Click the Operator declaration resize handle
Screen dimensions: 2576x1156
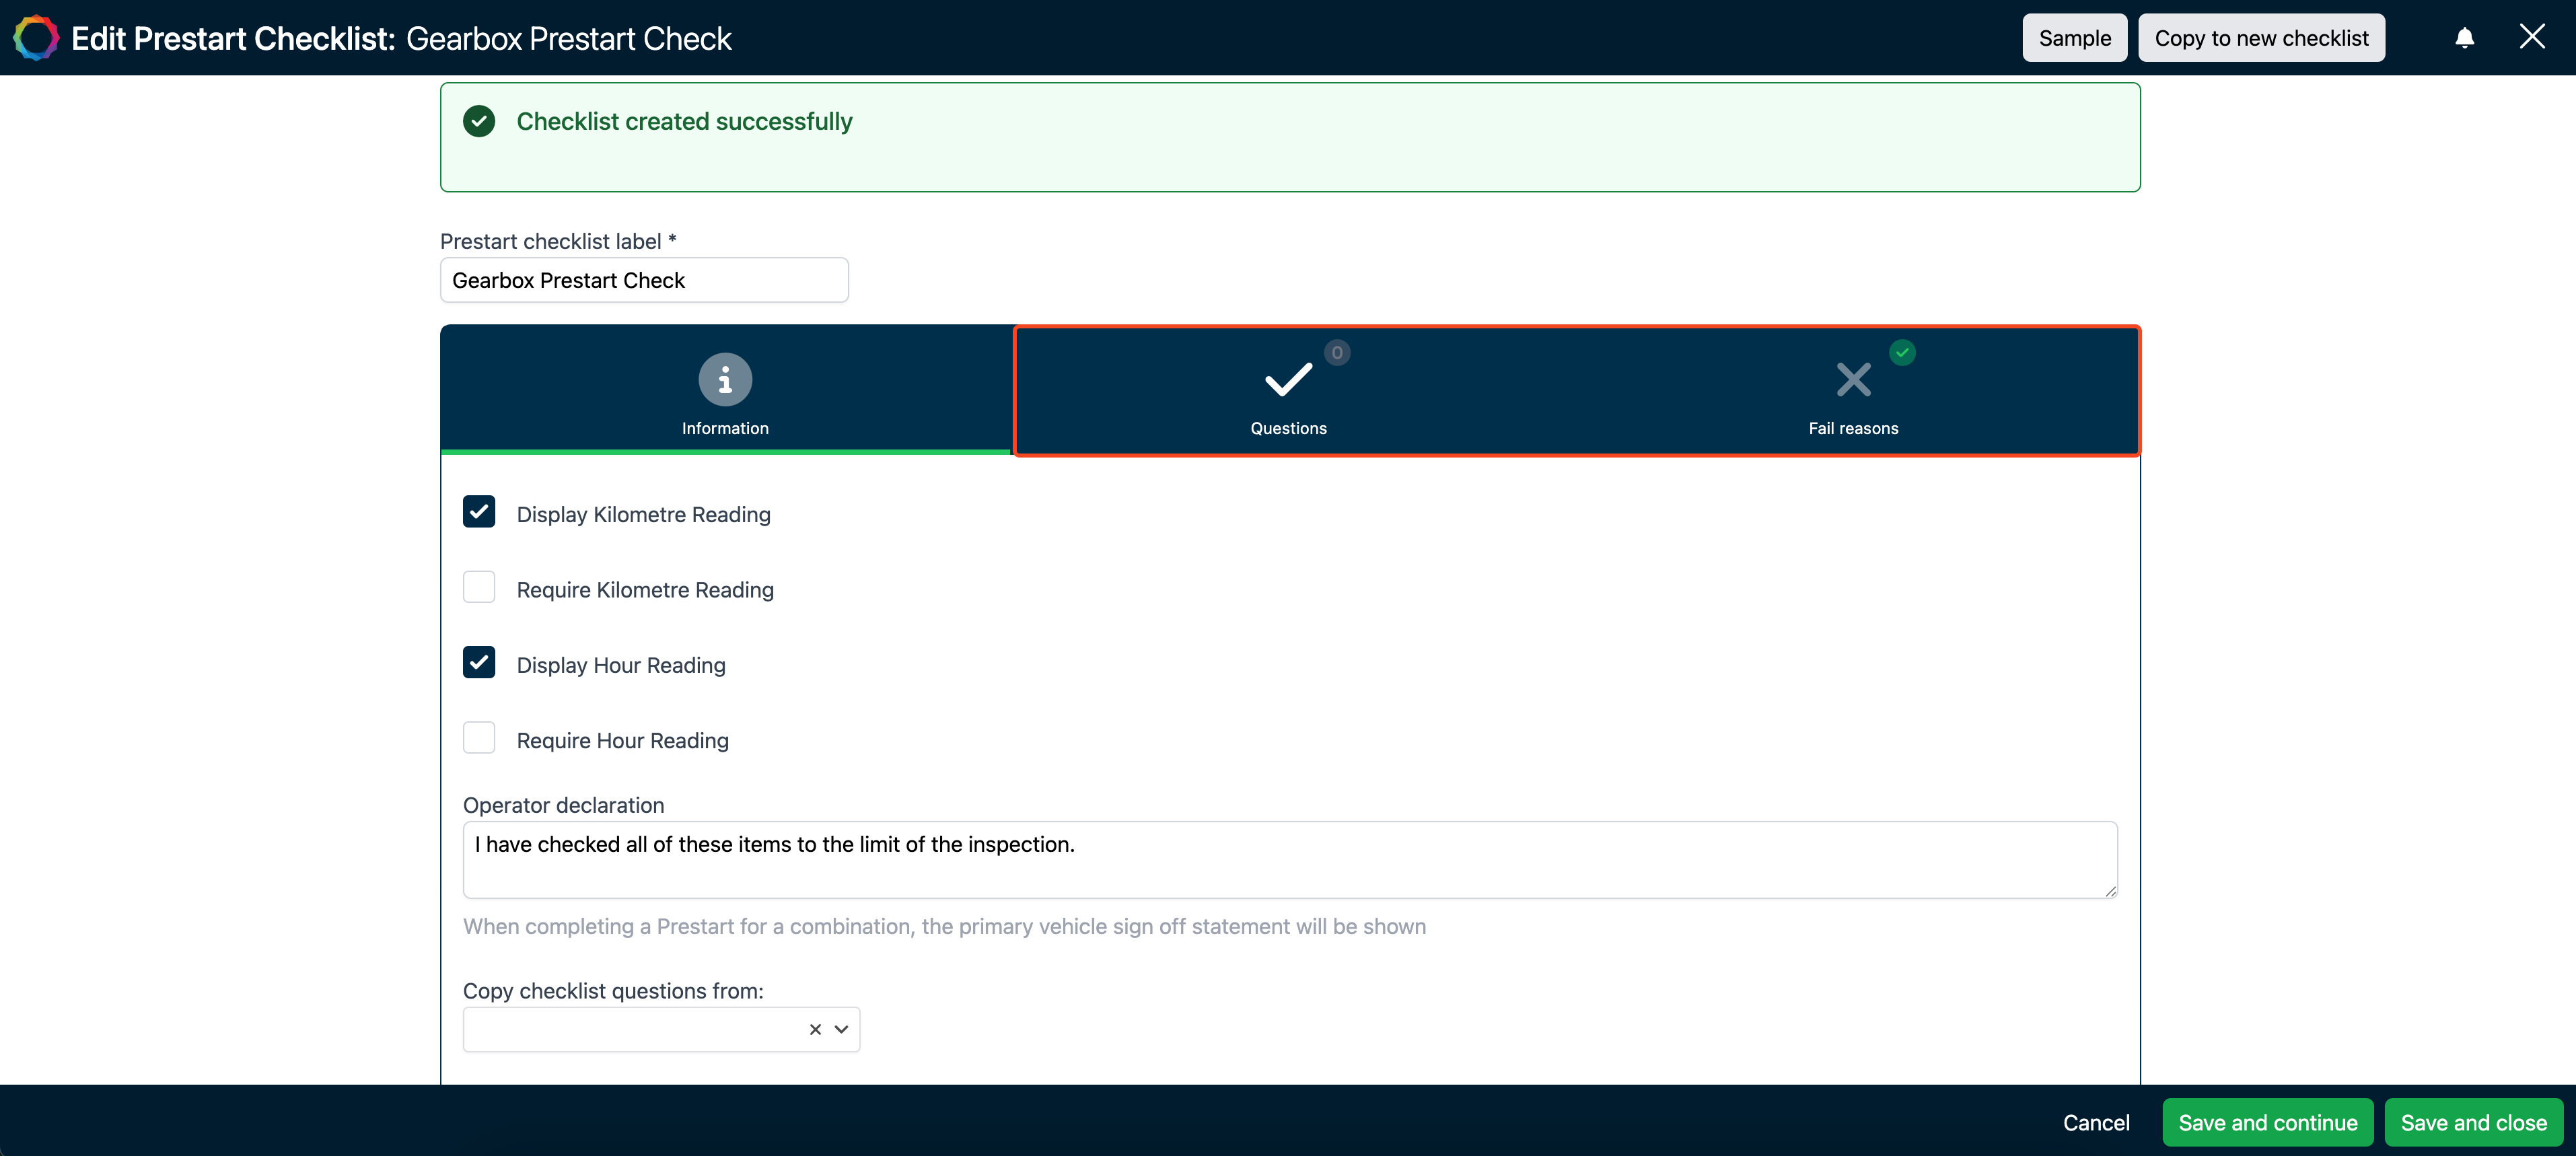(2110, 891)
